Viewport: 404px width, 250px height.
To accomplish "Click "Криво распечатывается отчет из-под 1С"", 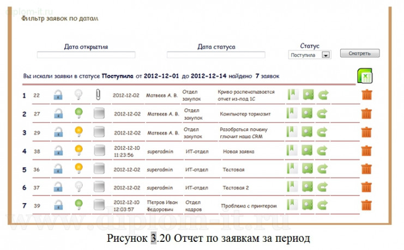I will [246, 95].
